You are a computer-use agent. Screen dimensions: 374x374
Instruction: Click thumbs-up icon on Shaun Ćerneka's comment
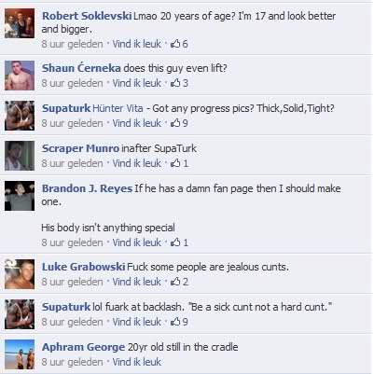click(x=175, y=83)
